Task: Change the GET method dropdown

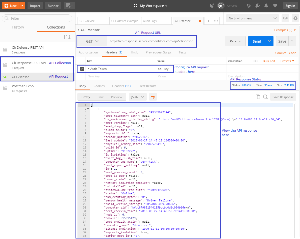Action: 92,41
